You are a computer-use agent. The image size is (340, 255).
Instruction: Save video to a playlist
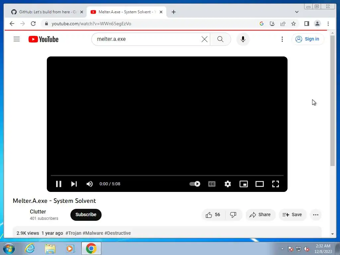pos(292,215)
